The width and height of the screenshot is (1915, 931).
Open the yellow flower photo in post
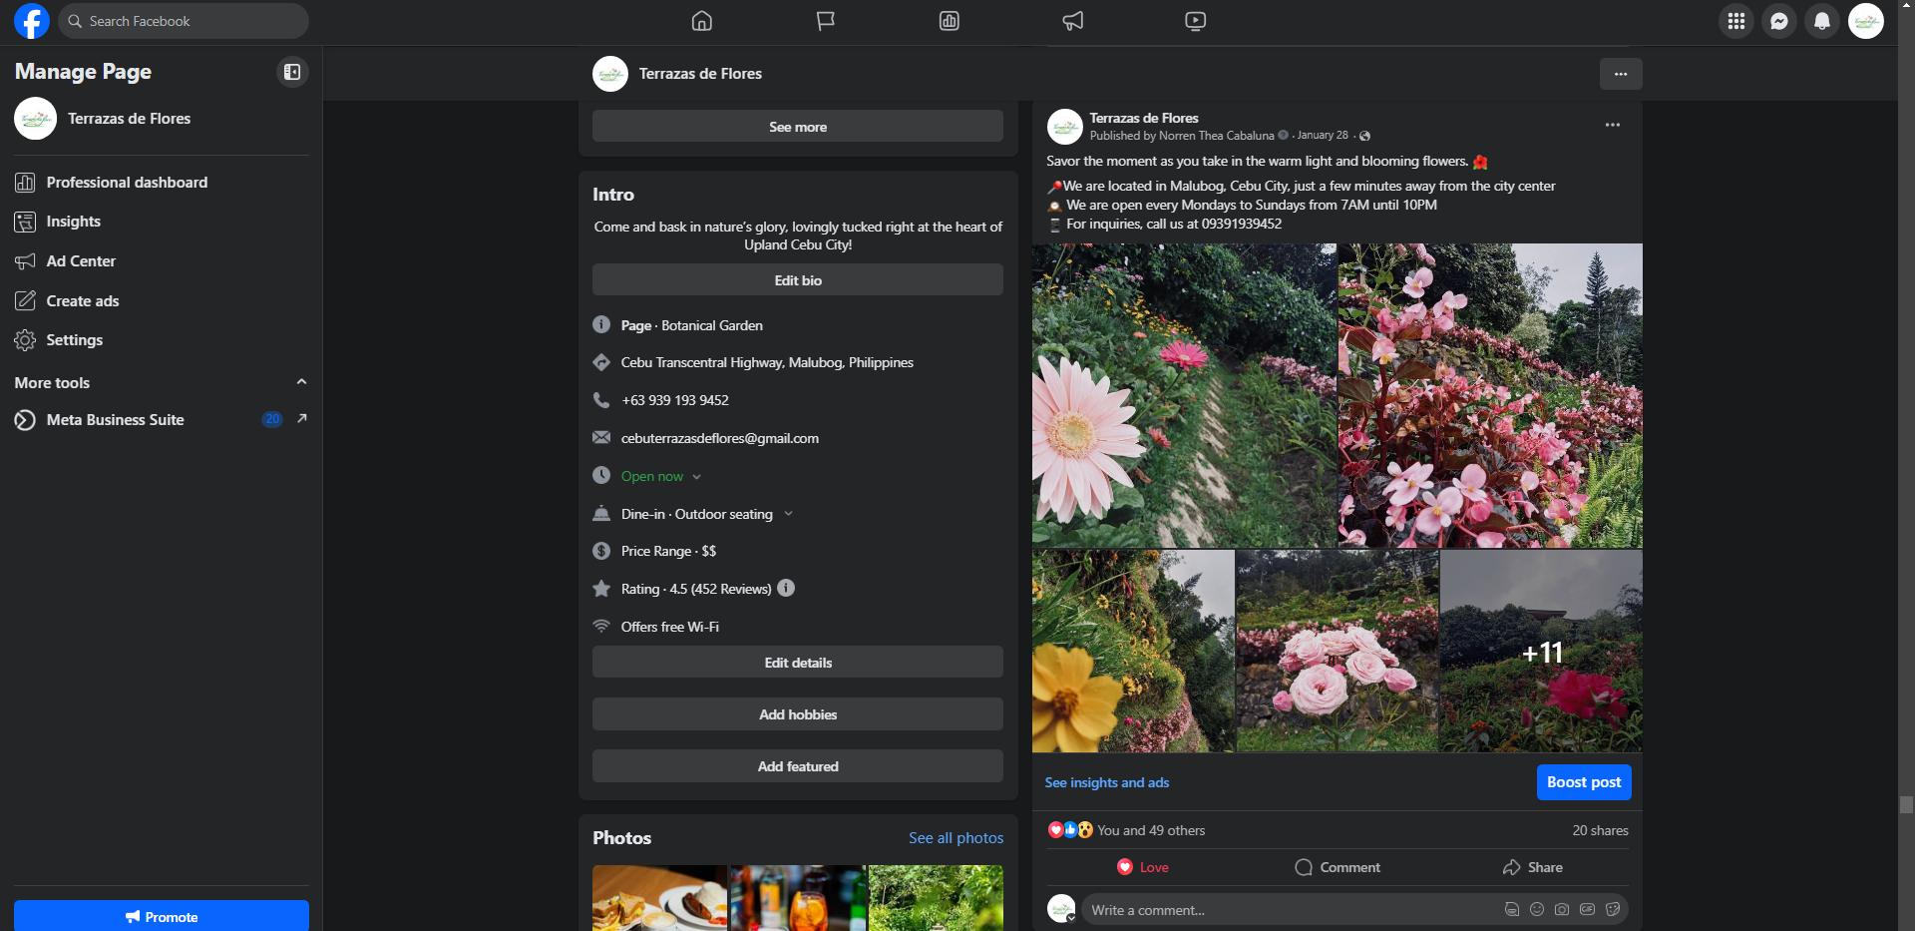1133,651
